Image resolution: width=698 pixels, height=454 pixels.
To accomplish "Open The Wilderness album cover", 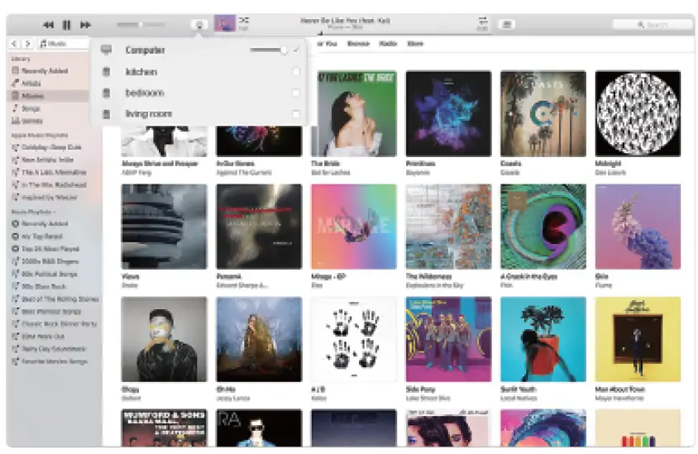I will (449, 227).
